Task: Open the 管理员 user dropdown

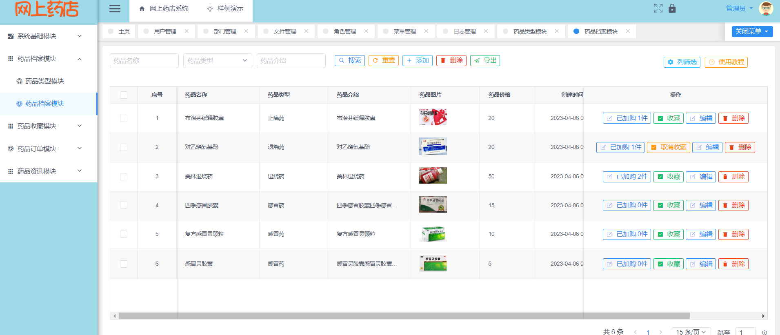Action: coord(739,8)
